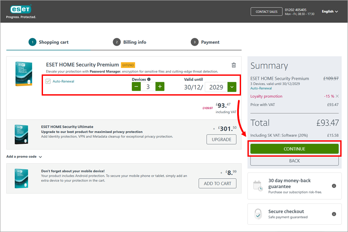Click the phone number 01202 405405

(x=296, y=10)
